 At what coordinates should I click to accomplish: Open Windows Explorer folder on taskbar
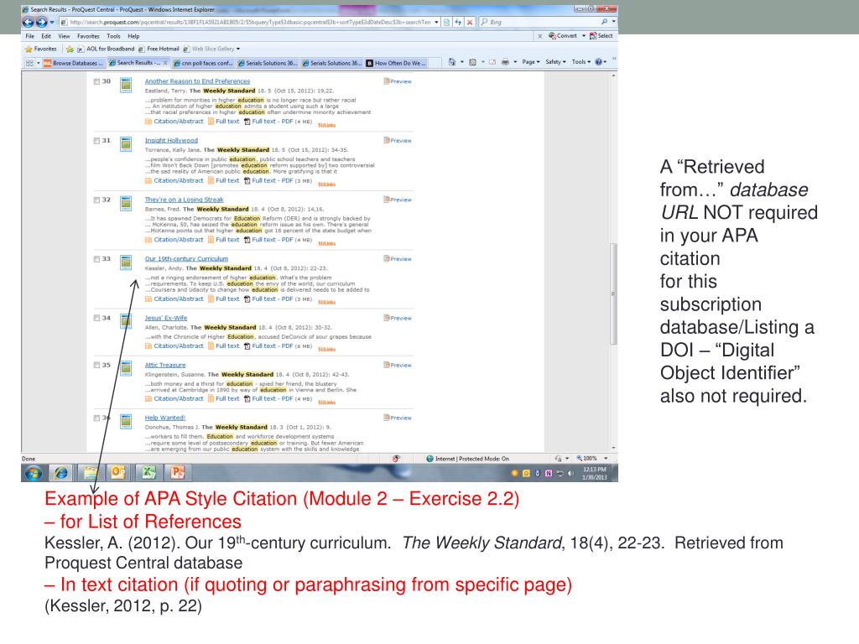pyautogui.click(x=91, y=473)
